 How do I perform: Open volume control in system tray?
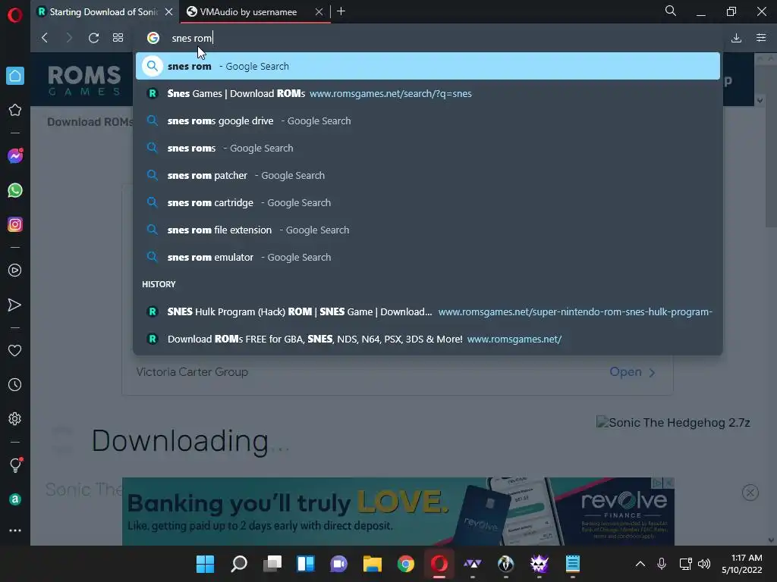(x=704, y=564)
